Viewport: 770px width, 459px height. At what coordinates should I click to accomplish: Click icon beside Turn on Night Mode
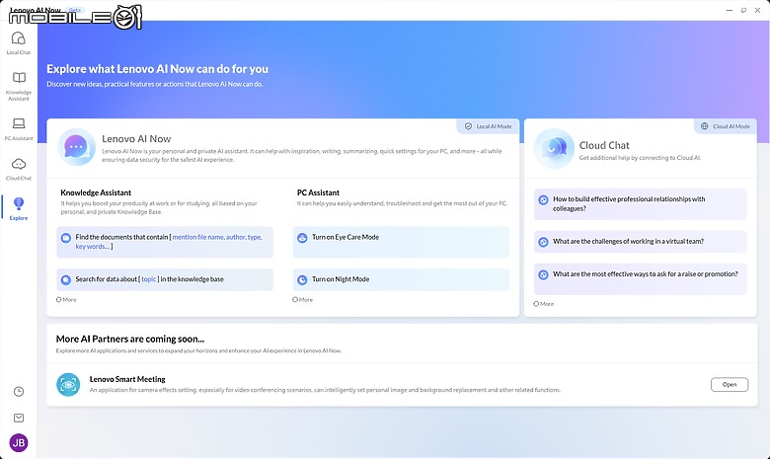(302, 279)
